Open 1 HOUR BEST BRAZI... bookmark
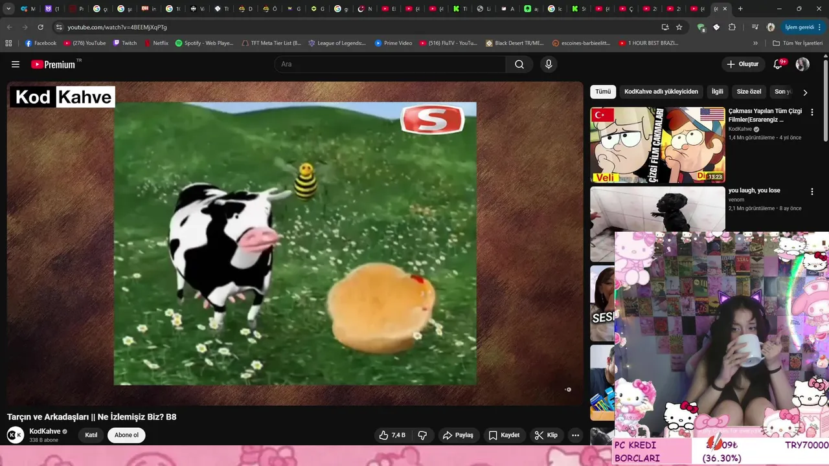Viewport: 829px width, 466px height. 649,43
